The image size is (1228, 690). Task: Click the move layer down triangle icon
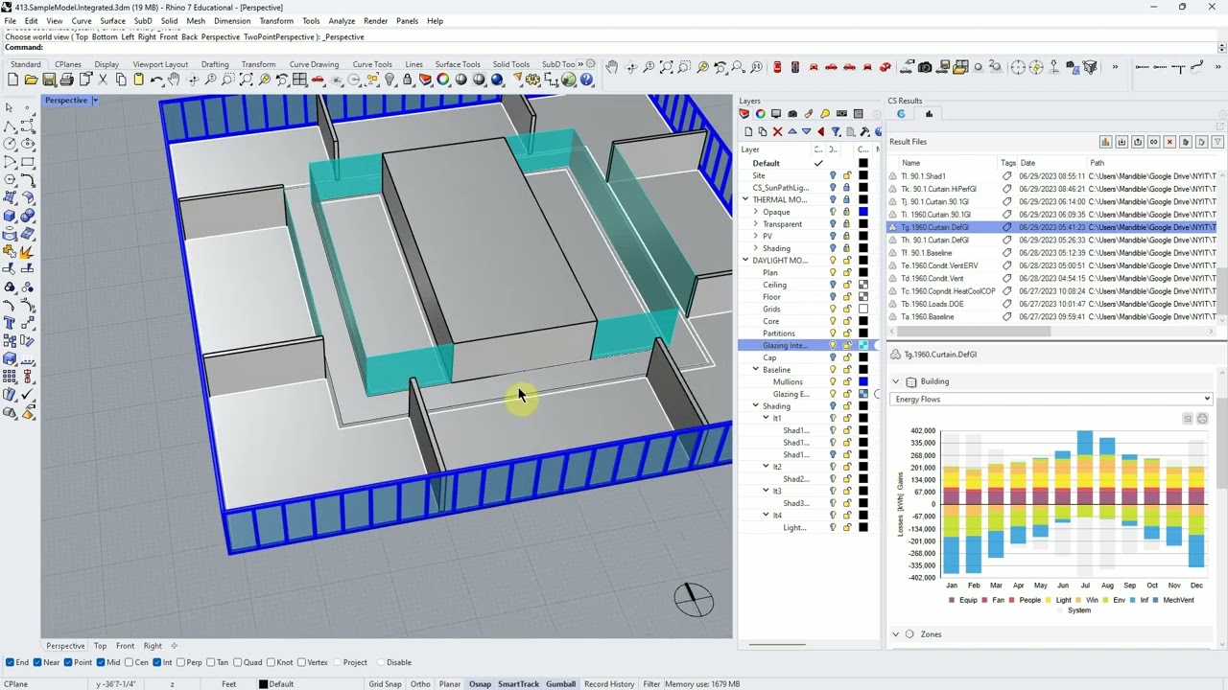point(806,131)
